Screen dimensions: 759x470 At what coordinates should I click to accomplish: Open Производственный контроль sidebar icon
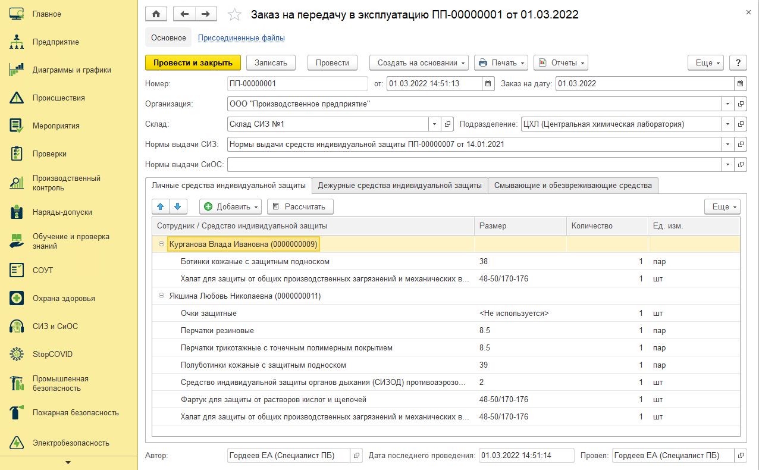[17, 183]
